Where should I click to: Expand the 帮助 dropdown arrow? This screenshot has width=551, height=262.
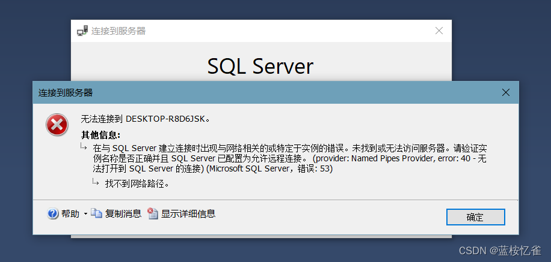85,213
